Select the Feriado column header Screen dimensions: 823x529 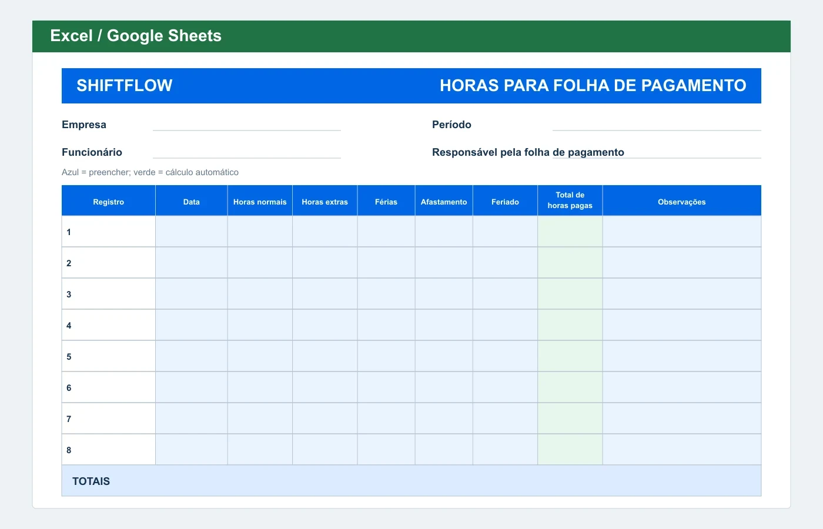(505, 201)
